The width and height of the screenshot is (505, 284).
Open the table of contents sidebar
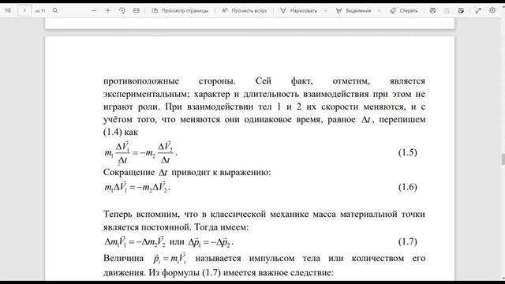point(8,10)
